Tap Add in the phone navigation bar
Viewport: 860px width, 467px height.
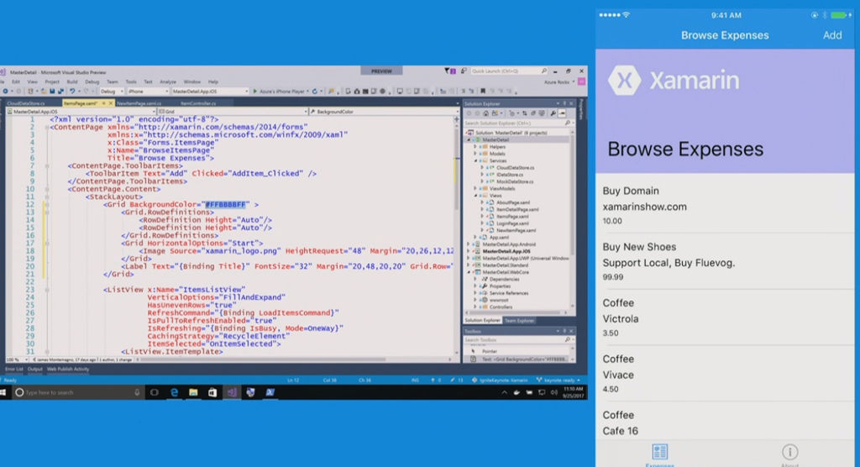[831, 35]
